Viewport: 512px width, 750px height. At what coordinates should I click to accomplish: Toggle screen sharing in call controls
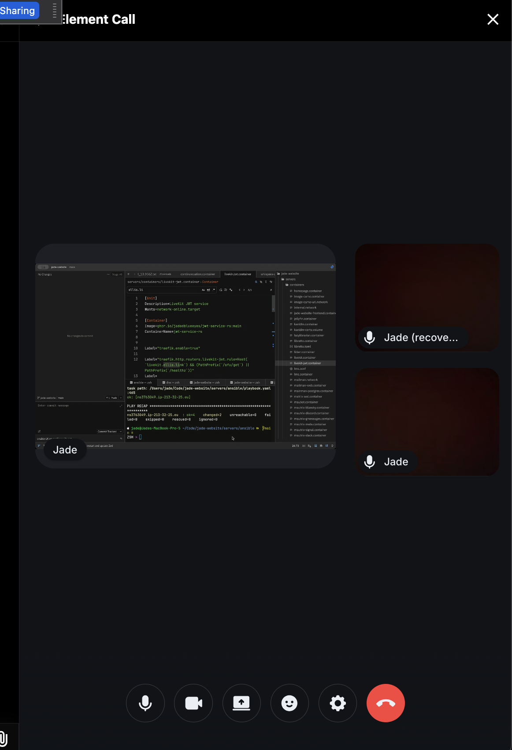241,703
